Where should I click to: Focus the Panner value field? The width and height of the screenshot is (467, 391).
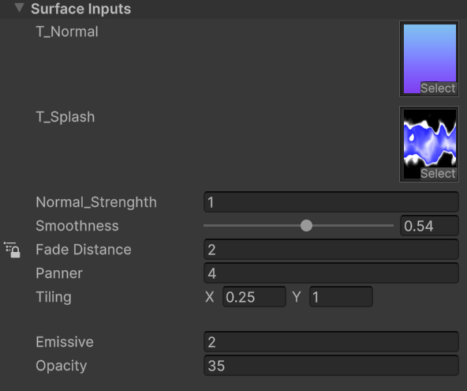(x=331, y=273)
